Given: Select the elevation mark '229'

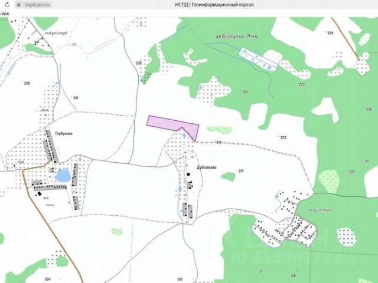Looking at the screenshot, I should pyautogui.click(x=330, y=33).
